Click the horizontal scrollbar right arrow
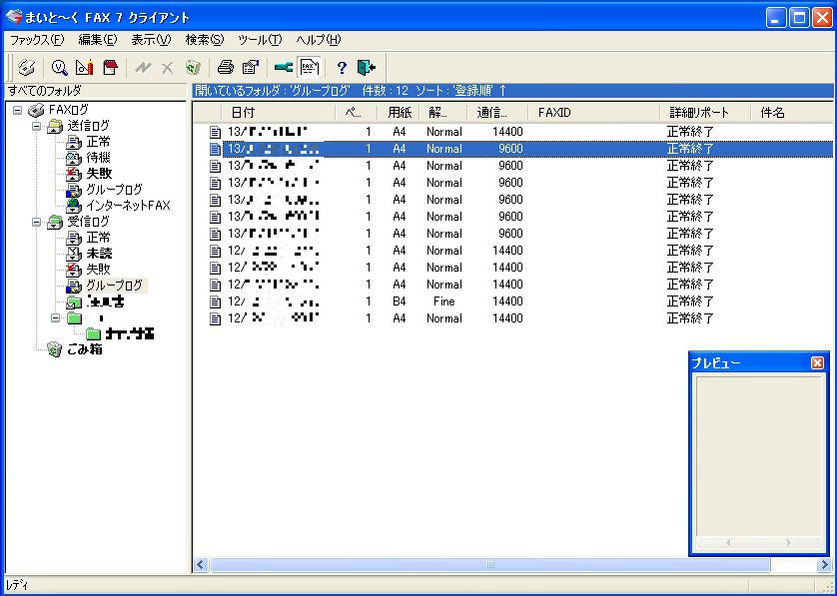The width and height of the screenshot is (837, 596). (x=824, y=564)
